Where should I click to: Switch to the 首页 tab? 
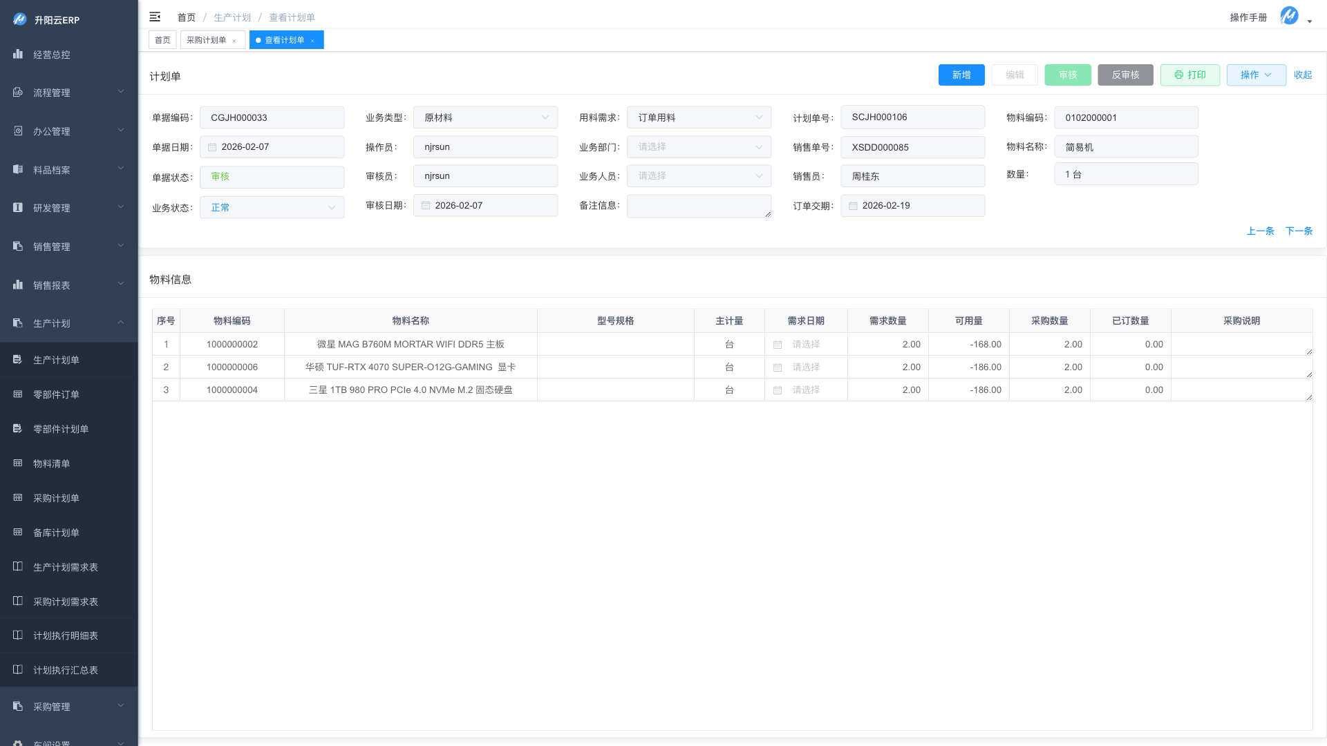(x=162, y=40)
